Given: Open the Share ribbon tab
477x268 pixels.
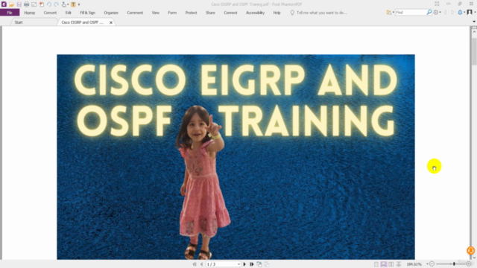Looking at the screenshot, I should (210, 13).
